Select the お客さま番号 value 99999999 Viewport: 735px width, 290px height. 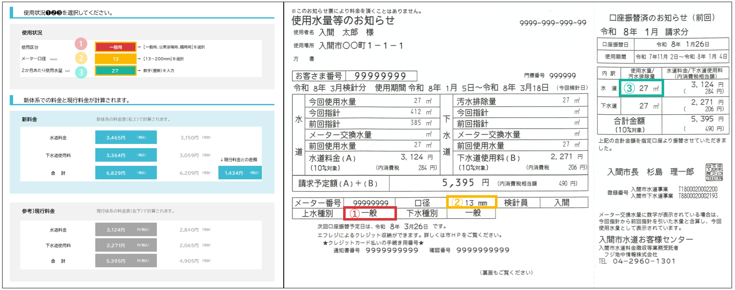click(380, 76)
